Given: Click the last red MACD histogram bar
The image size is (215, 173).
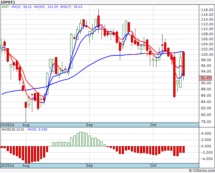Looking at the screenshot, I should click(x=183, y=149).
